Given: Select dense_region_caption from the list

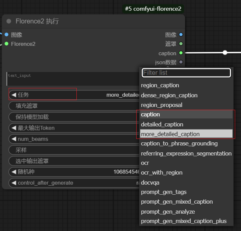Looking at the screenshot, I should click(x=186, y=96).
